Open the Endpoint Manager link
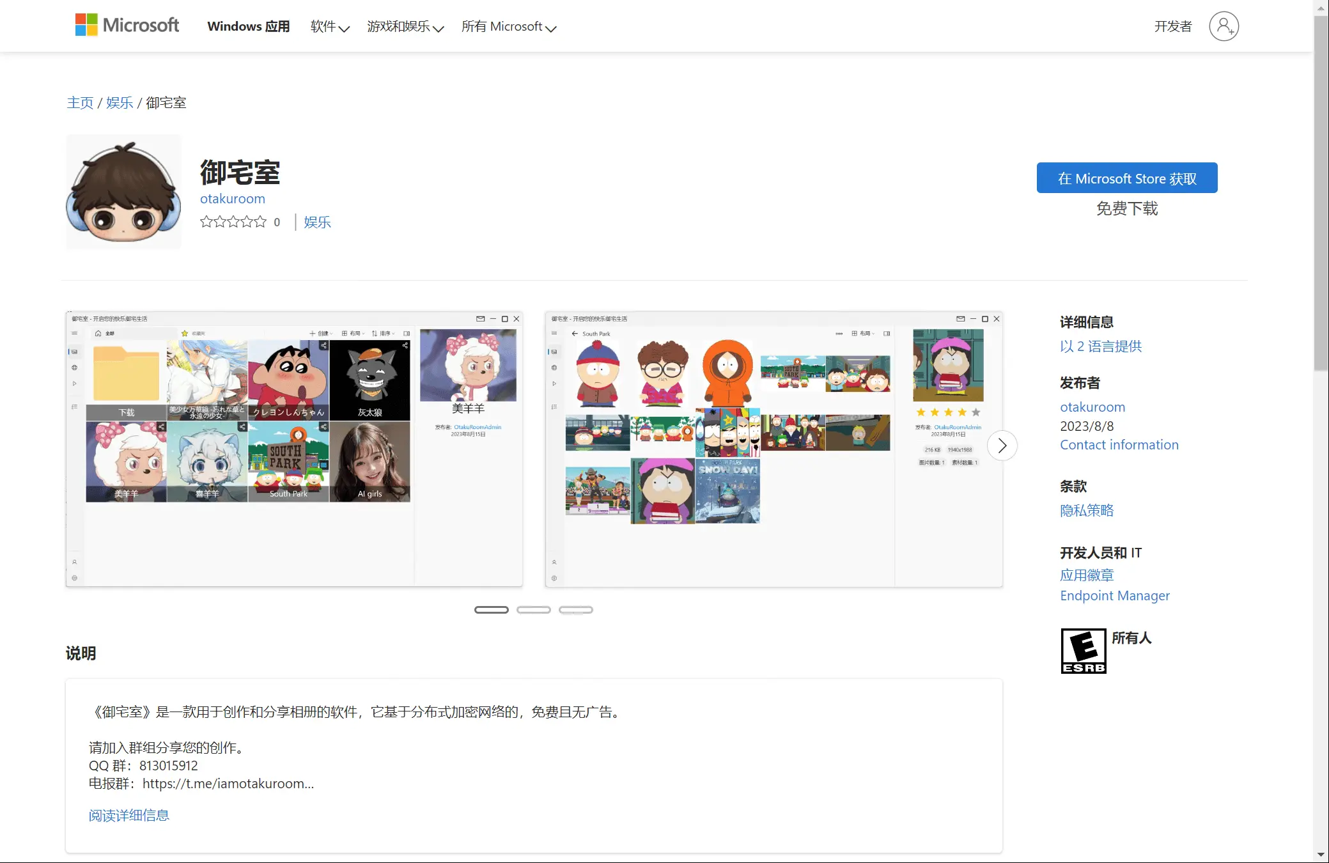 (x=1114, y=595)
